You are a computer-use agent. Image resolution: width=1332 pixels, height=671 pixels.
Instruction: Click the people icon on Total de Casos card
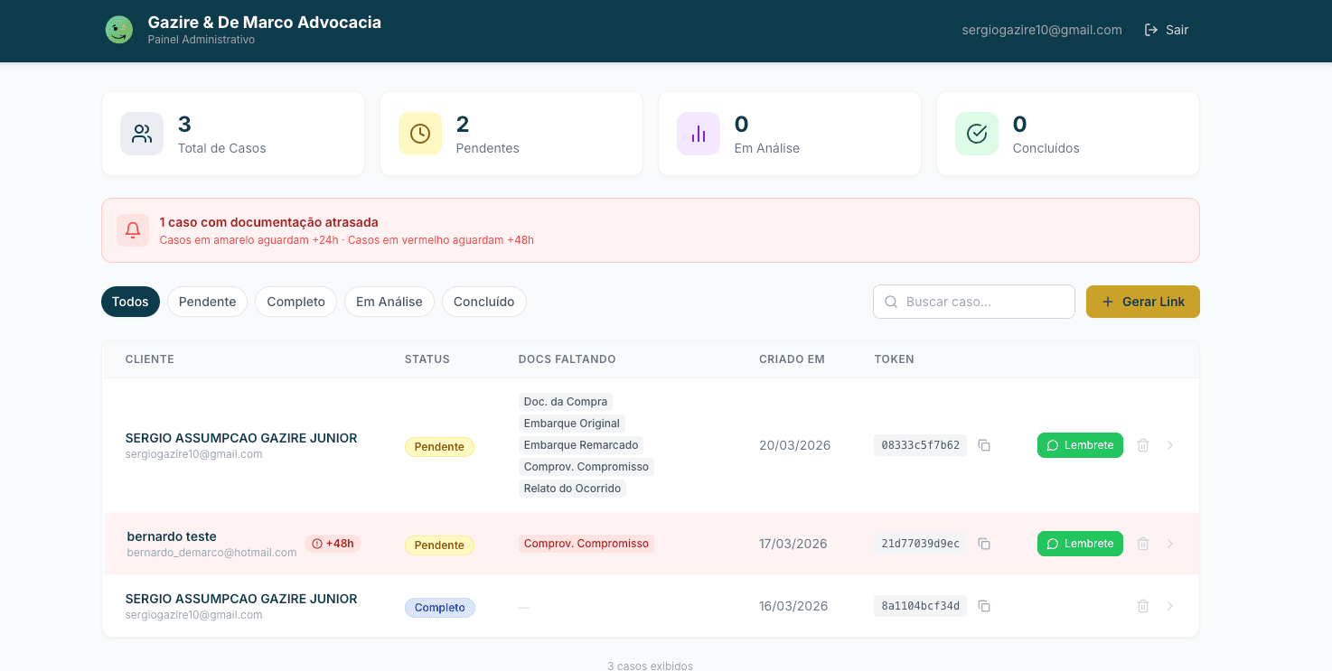pos(142,134)
